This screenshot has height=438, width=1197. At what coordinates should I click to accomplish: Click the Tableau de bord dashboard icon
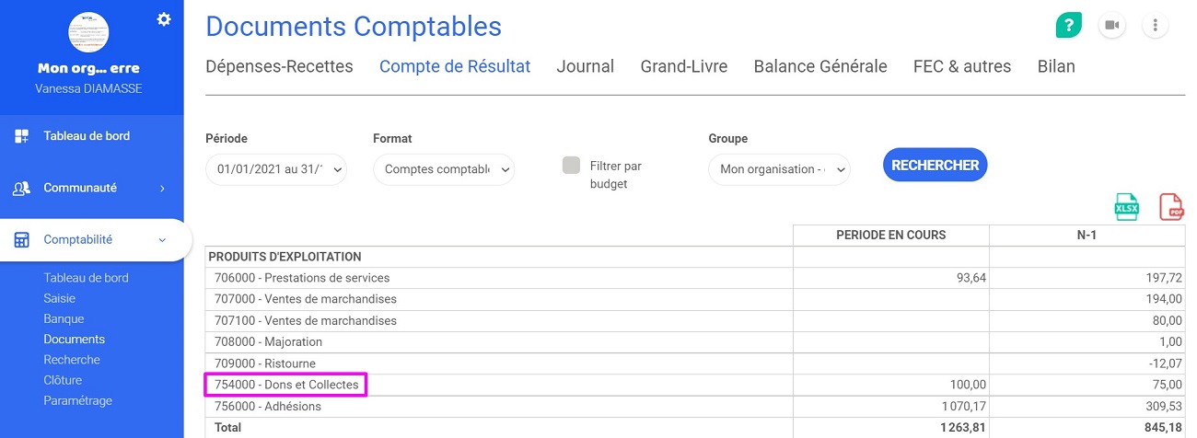point(21,136)
